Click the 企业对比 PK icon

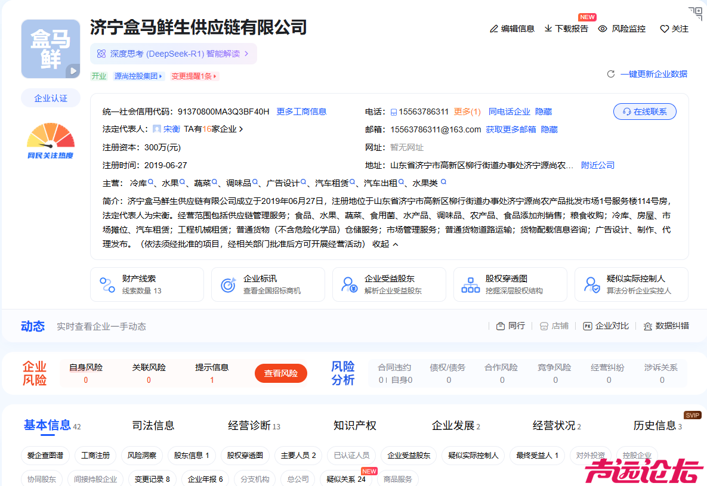coord(588,326)
